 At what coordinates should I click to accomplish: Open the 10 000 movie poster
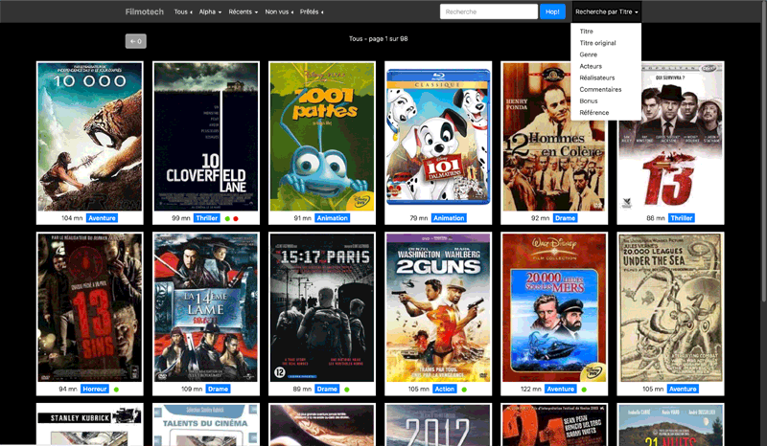pos(89,137)
